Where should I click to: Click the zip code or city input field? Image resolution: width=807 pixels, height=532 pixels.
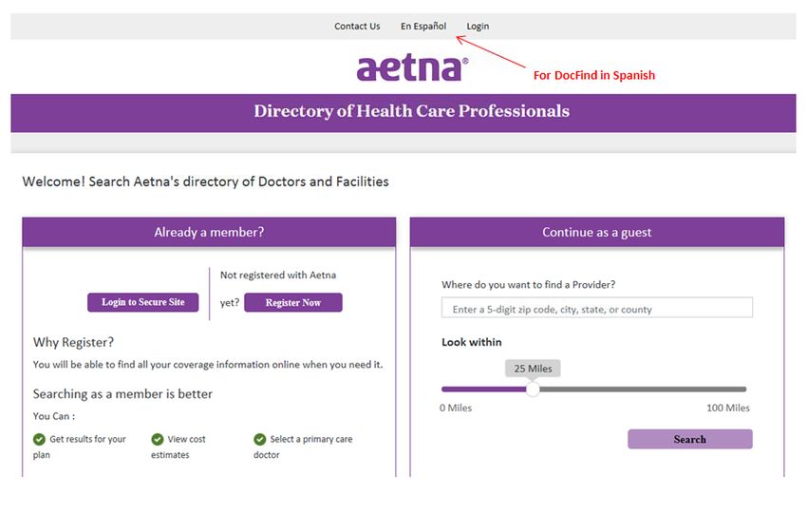pos(597,308)
